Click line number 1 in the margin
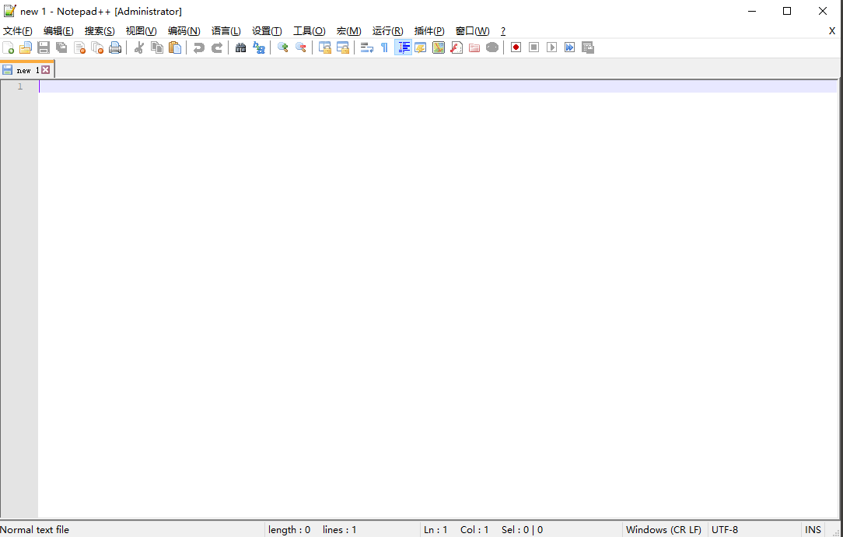 pyautogui.click(x=19, y=86)
